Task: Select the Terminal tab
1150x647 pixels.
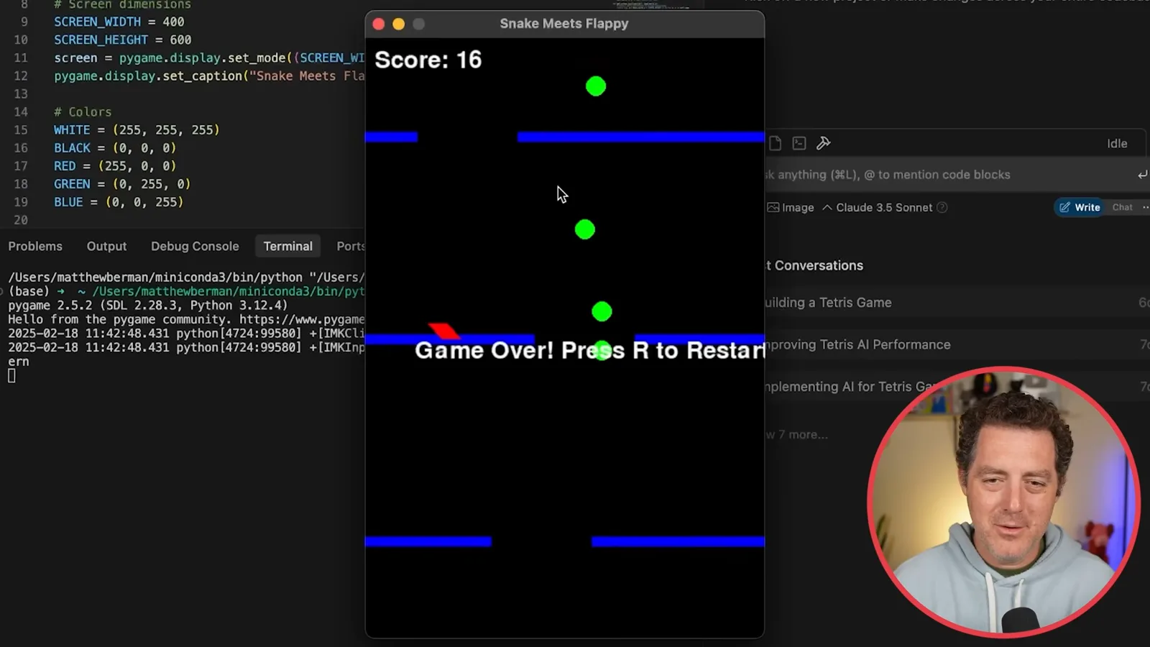Action: click(x=287, y=247)
